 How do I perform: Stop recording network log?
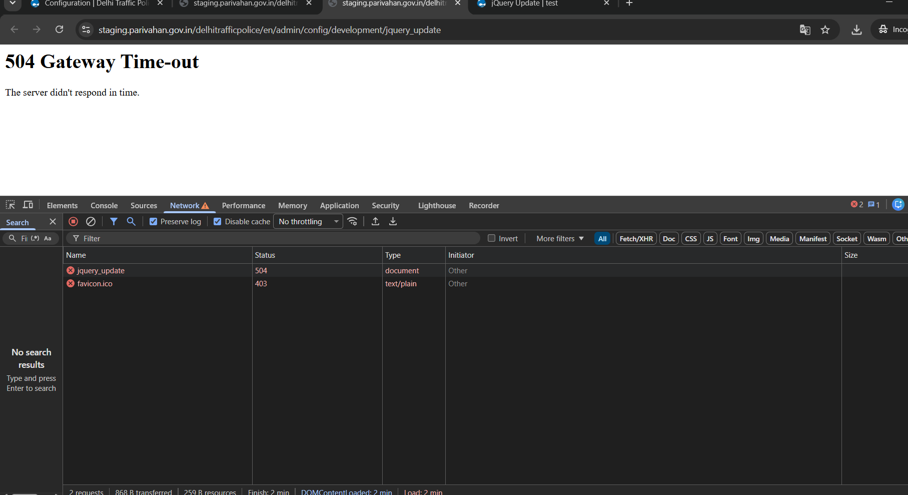(74, 221)
